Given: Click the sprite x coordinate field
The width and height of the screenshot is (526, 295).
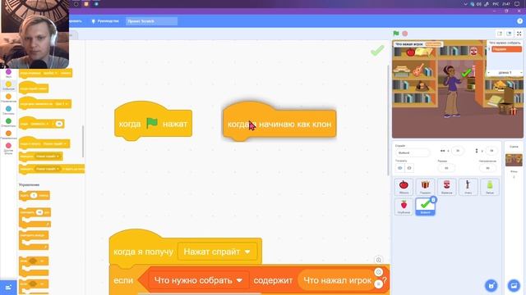Looking at the screenshot, I should pyautogui.click(x=458, y=151).
